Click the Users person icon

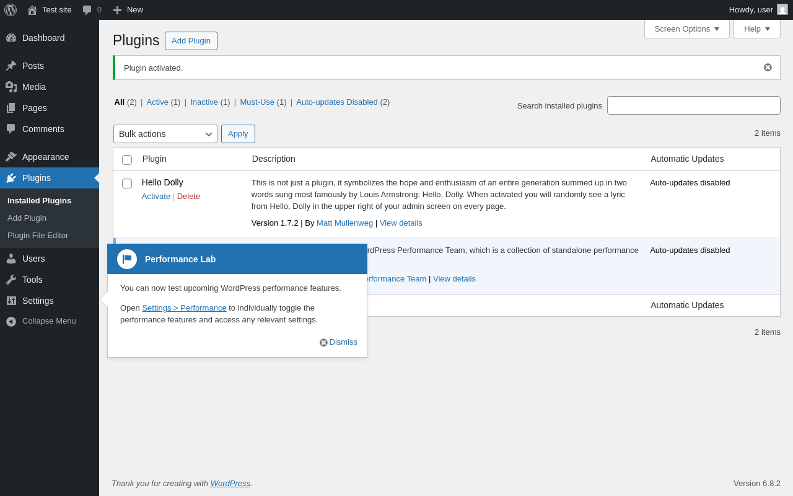point(11,259)
